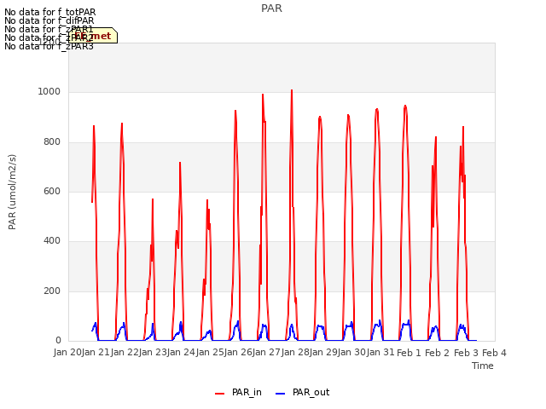Click the 400 y-axis tick label
This screenshot has height=409, width=546.
coord(52,241)
